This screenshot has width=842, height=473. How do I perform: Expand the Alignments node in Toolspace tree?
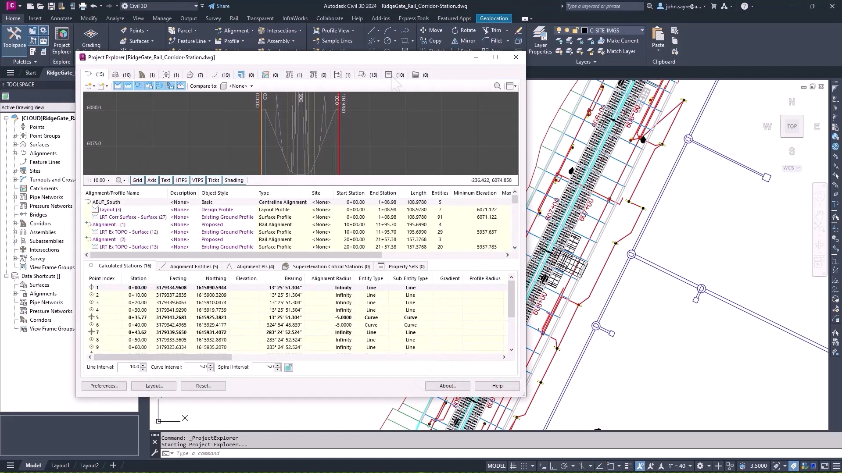pyautogui.click(x=14, y=153)
